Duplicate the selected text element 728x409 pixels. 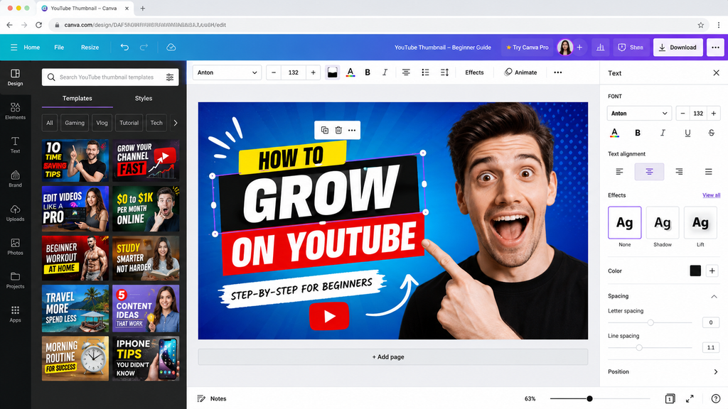click(324, 131)
